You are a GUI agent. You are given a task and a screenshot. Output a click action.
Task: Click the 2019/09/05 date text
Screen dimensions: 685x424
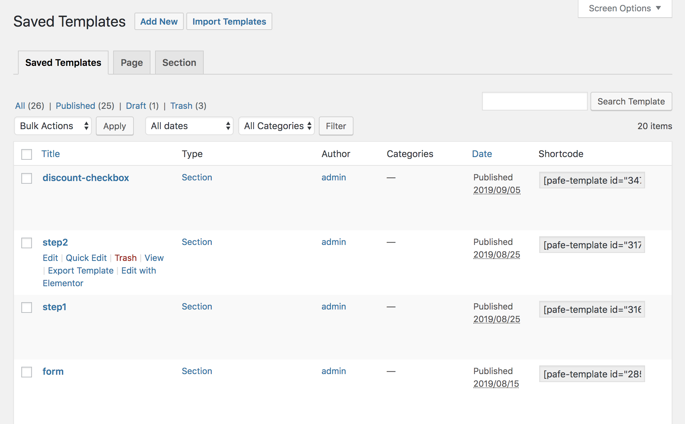[497, 190]
